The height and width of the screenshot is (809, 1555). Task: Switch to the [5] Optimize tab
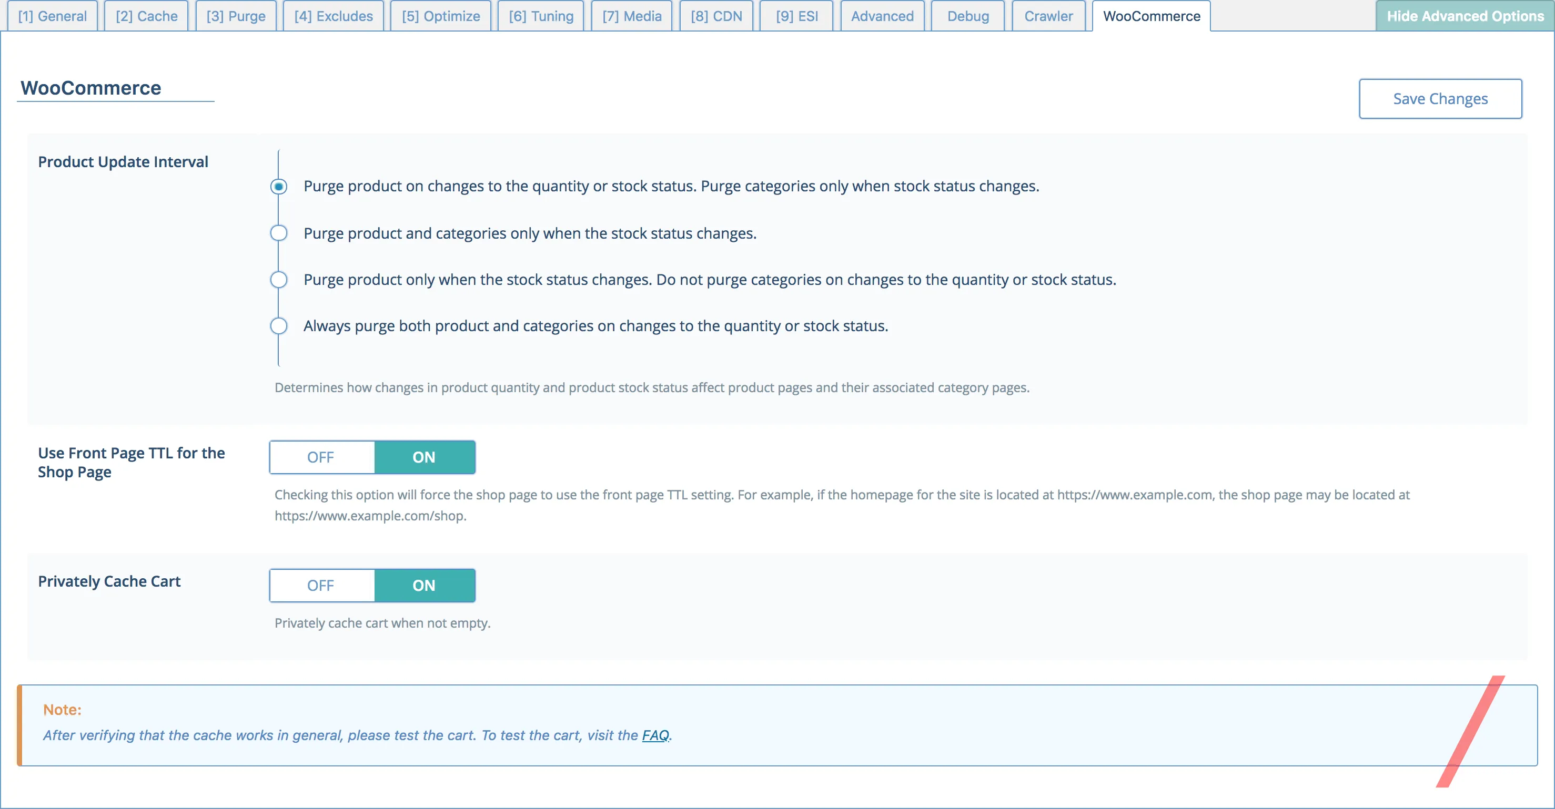[x=440, y=16]
